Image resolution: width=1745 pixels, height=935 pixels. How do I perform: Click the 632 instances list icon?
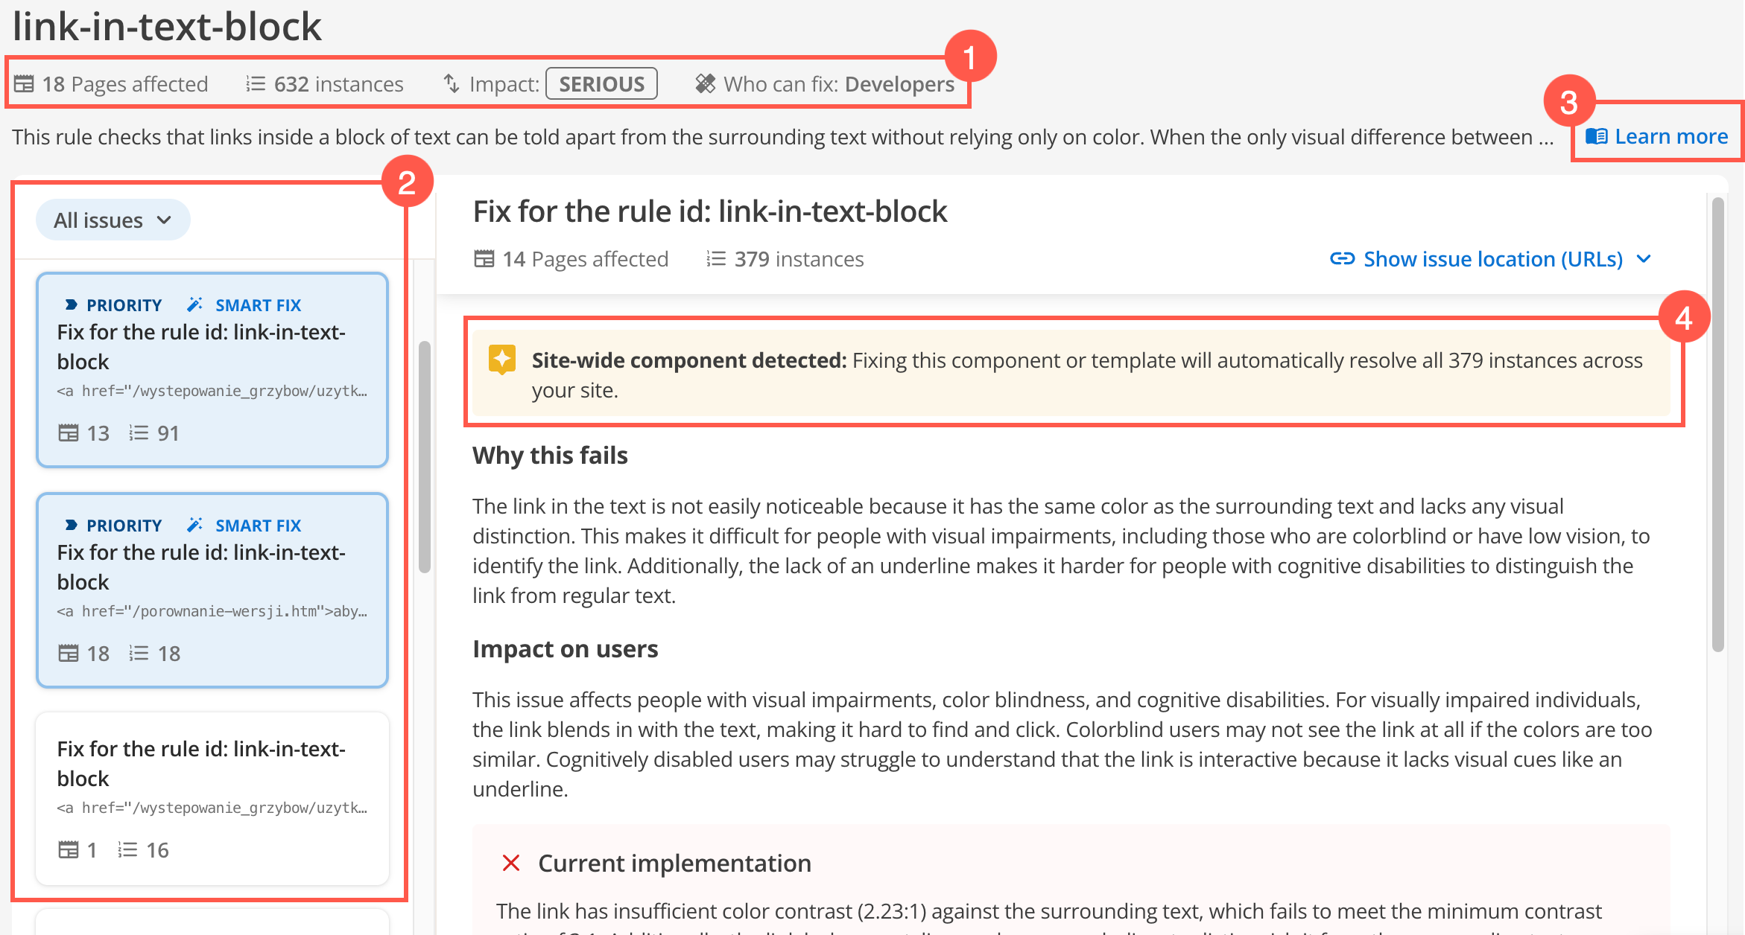[256, 83]
